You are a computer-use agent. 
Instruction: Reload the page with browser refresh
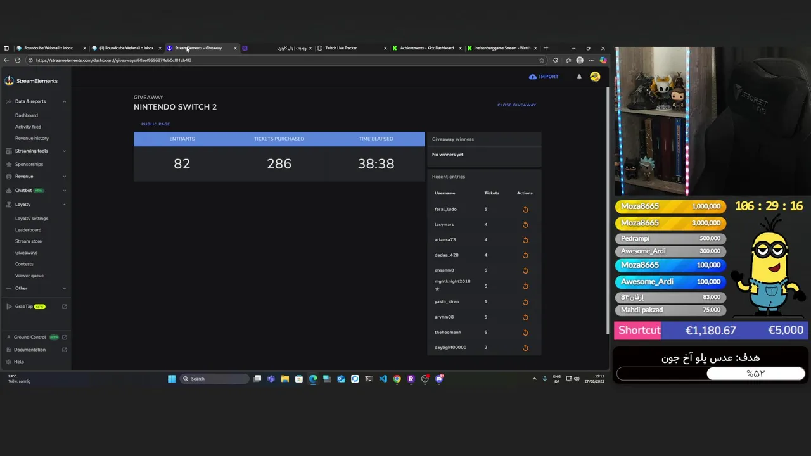[18, 60]
